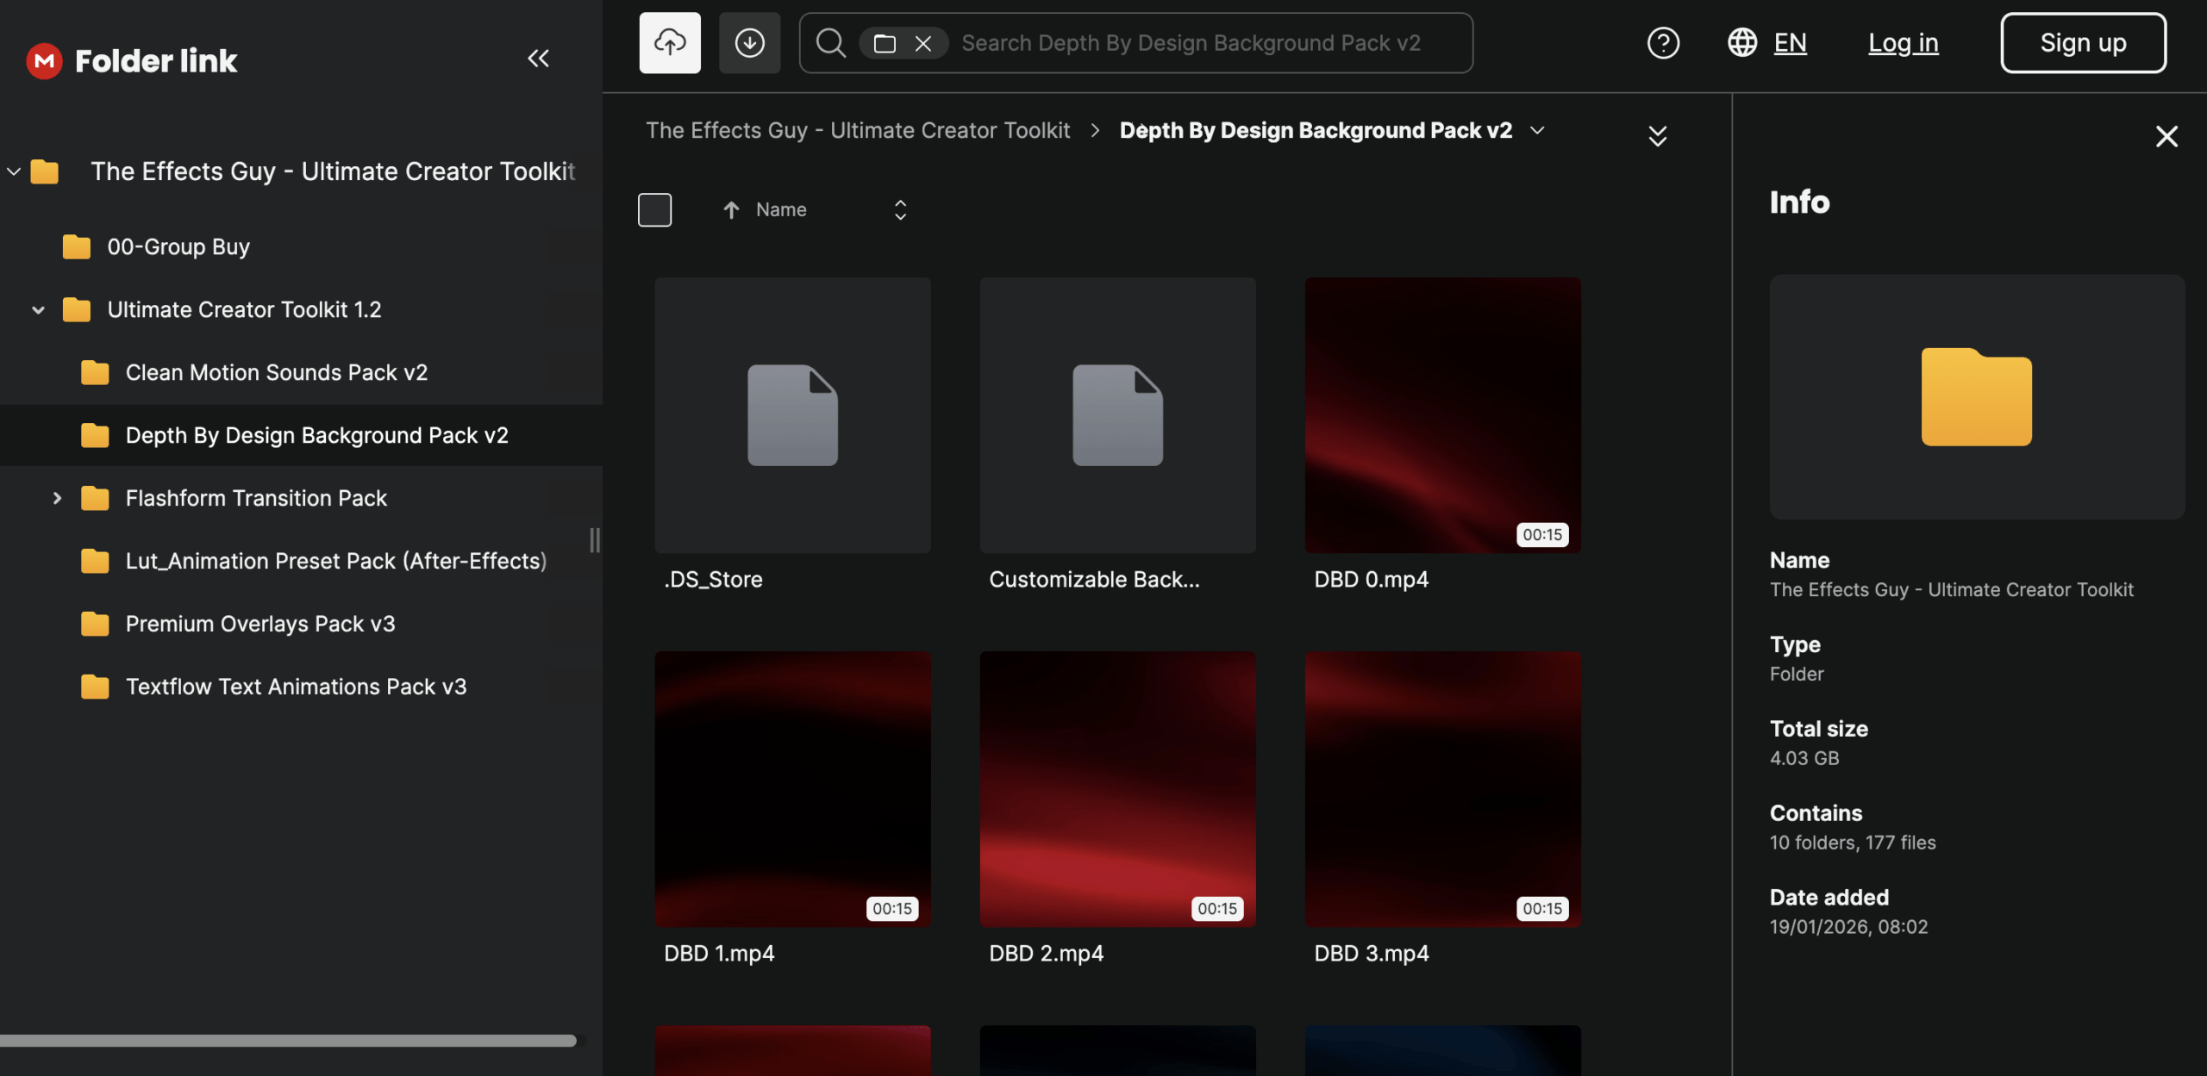Viewport: 2207px width, 1076px height.
Task: Click the Sign up button
Action: tap(2082, 43)
